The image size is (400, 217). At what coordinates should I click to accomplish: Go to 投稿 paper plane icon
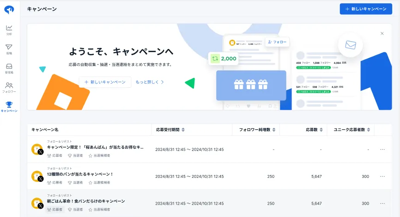(9, 47)
